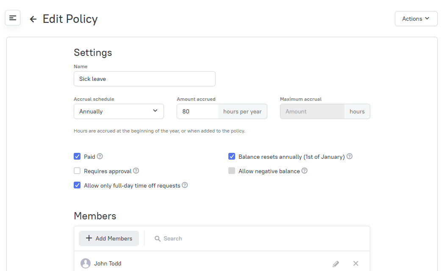Remove John Todd from the policy

pyautogui.click(x=356, y=264)
